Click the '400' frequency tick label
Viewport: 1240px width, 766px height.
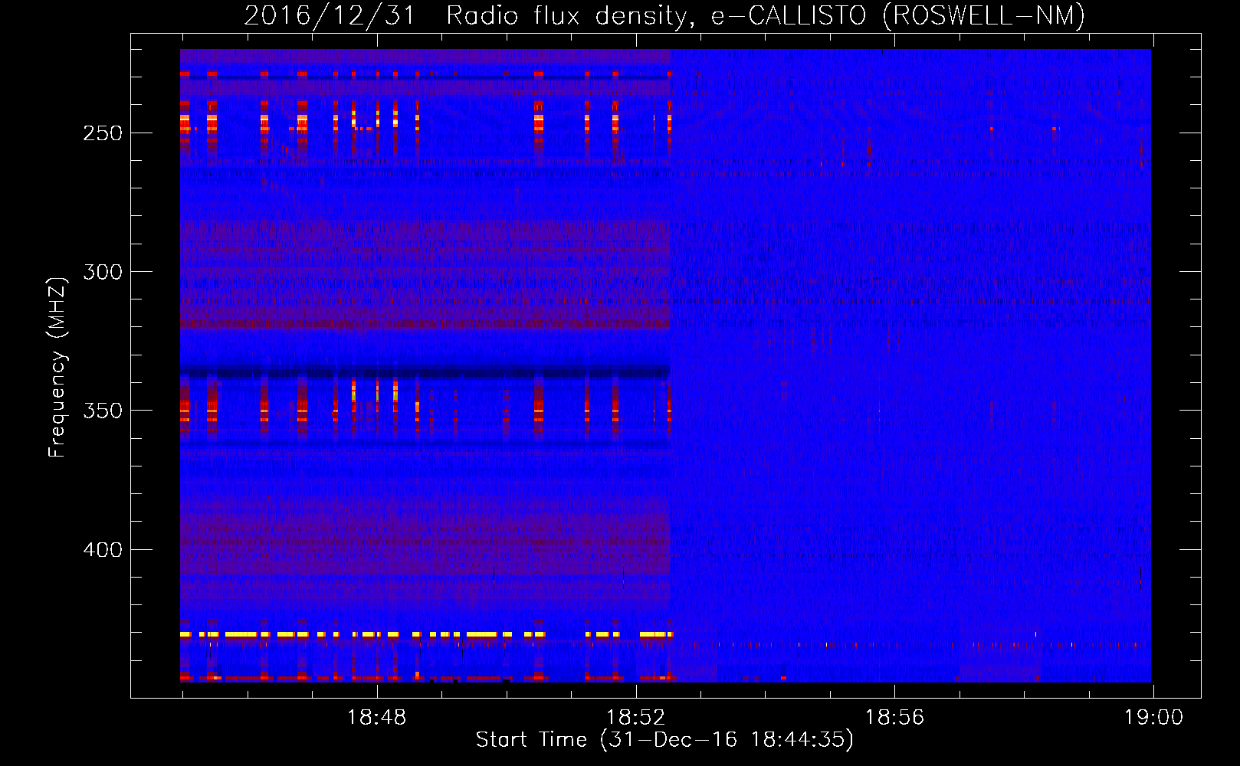103,550
